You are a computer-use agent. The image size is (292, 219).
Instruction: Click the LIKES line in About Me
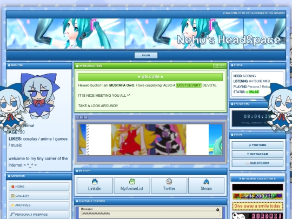point(38,142)
